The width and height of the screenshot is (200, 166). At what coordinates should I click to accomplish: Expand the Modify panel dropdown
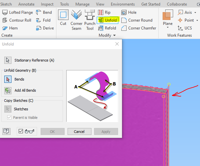point(114,35)
